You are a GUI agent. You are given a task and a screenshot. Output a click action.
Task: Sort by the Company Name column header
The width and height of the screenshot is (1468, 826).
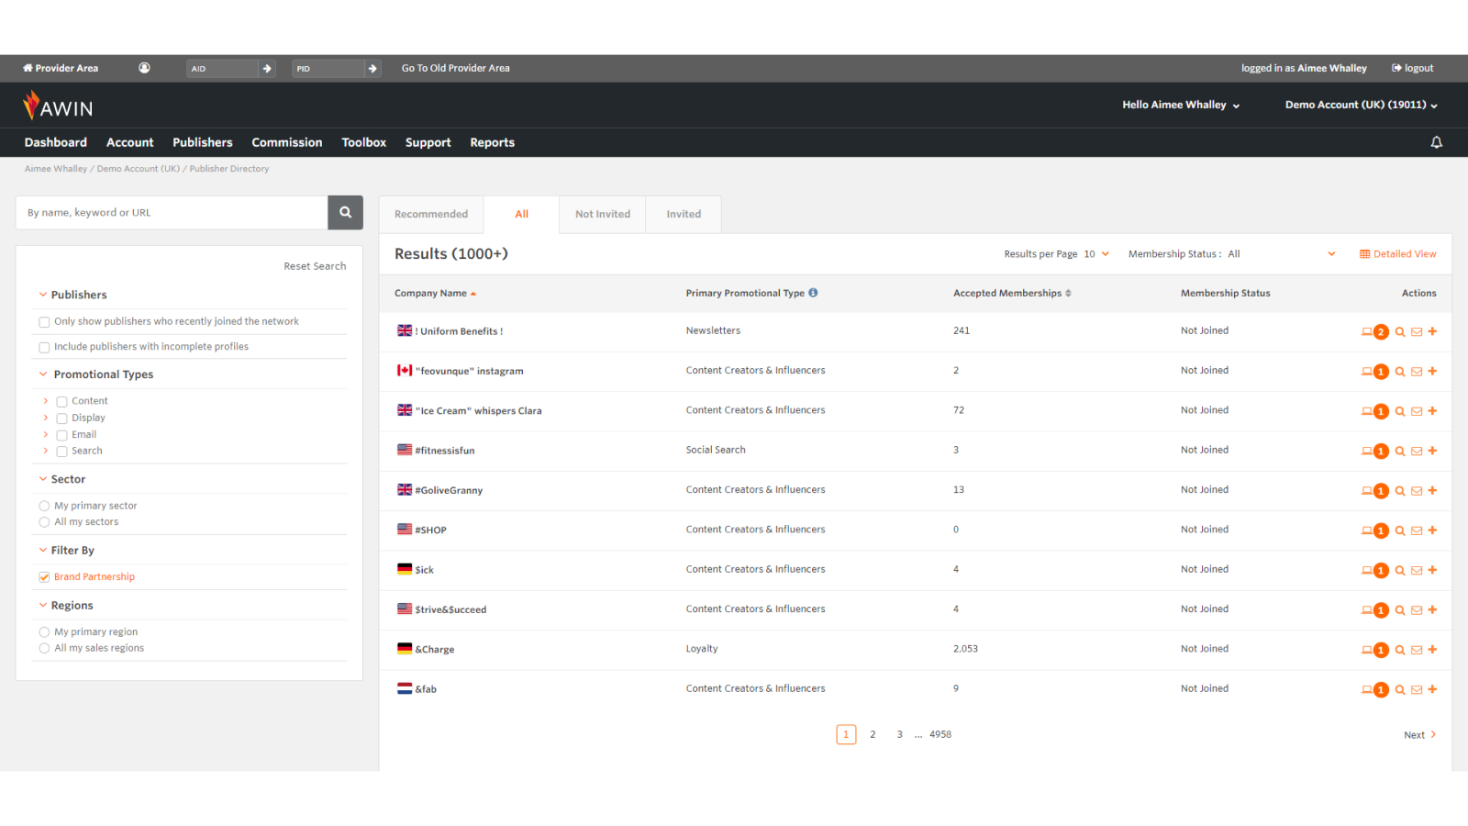435,293
